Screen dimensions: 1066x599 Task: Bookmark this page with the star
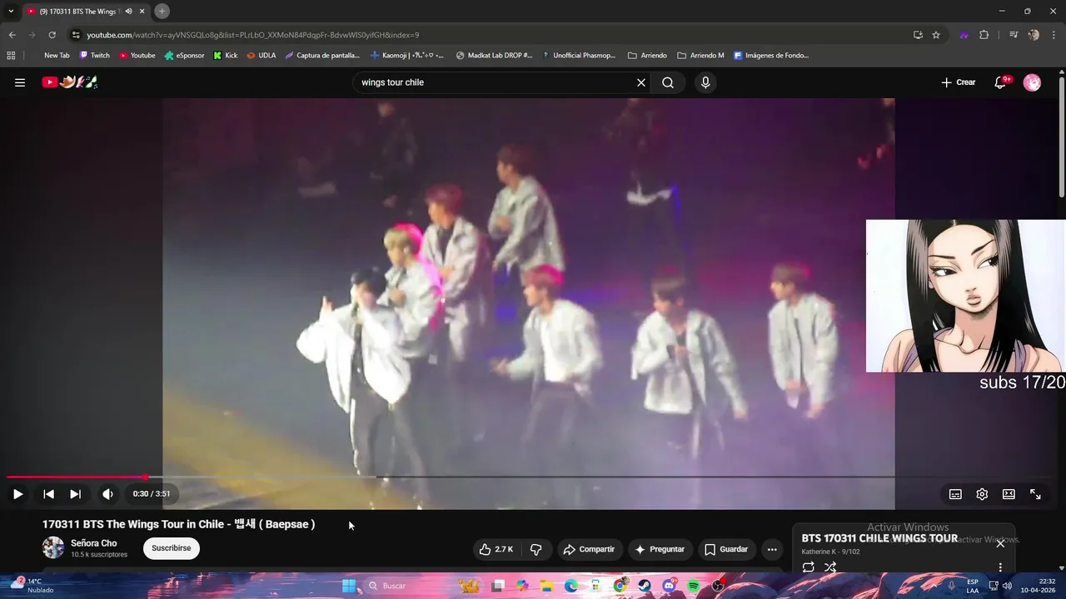pos(936,35)
